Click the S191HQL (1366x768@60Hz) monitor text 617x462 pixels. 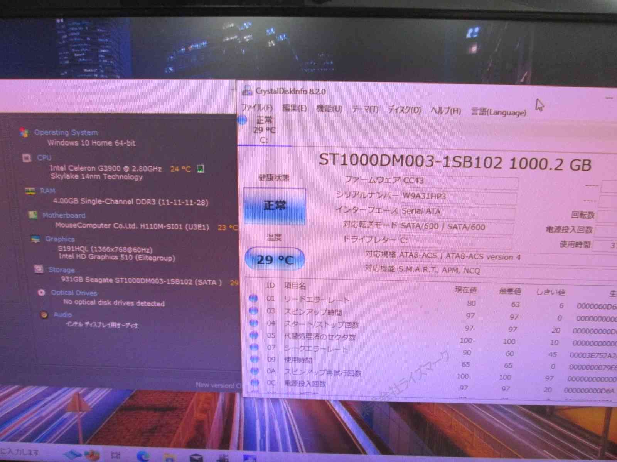pyautogui.click(x=105, y=249)
